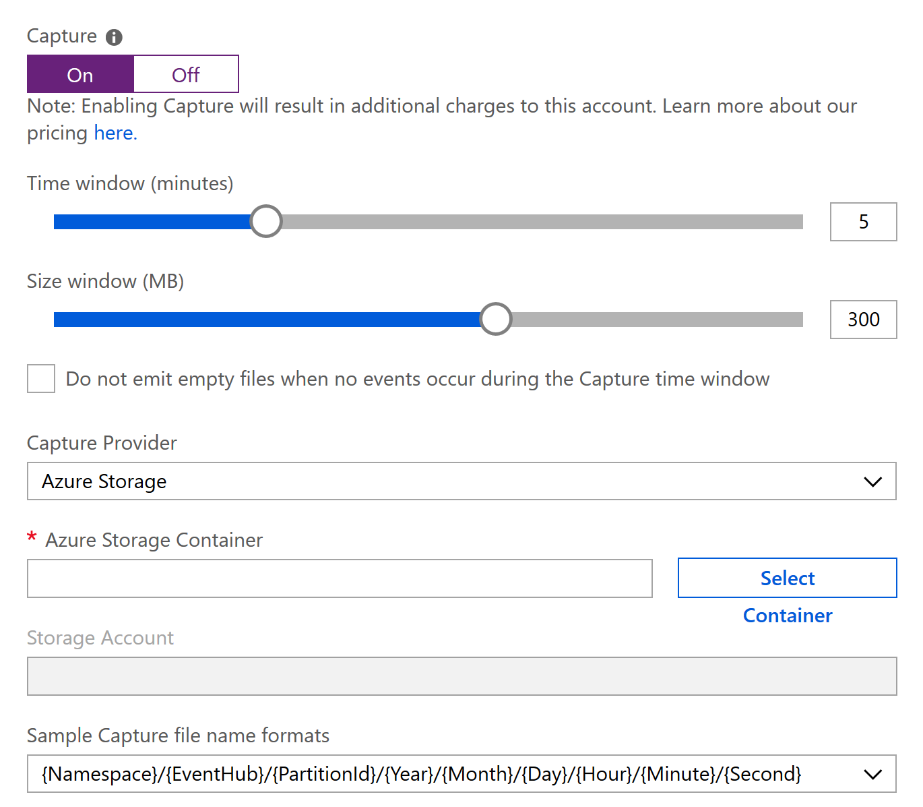Screen dimensions: 923x807
Task: Click the Time window slider handle
Action: pyautogui.click(x=266, y=221)
